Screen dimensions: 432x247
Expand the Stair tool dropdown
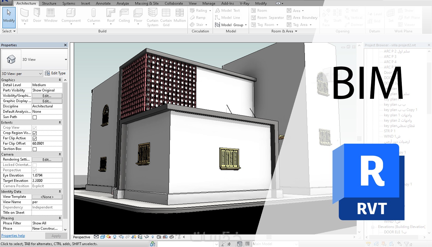(206, 25)
